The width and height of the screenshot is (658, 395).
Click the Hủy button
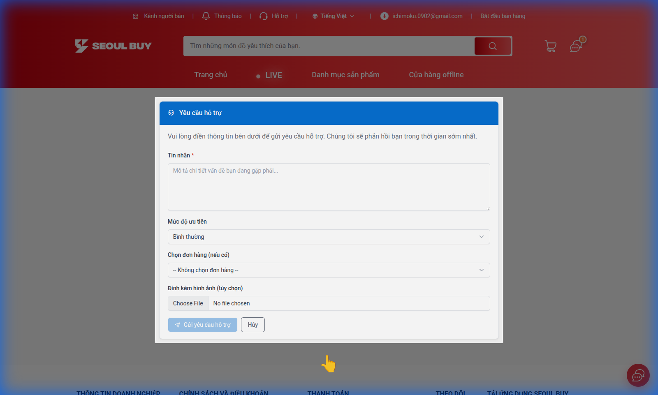pyautogui.click(x=253, y=325)
